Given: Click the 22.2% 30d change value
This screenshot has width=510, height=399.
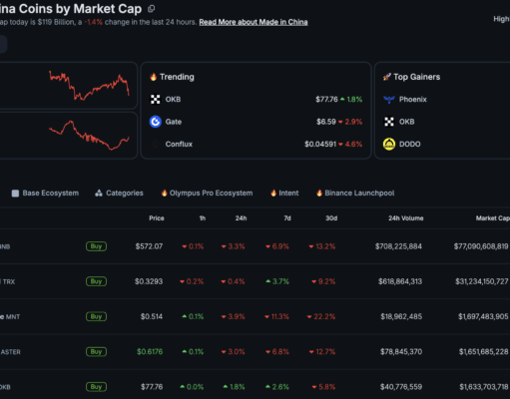Looking at the screenshot, I should tap(321, 316).
